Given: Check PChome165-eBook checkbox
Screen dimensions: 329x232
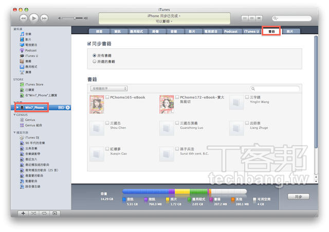Looking at the screenshot, I should [107, 97].
